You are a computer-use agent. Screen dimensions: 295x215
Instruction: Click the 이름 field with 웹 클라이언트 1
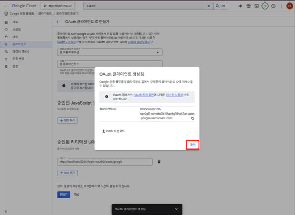(x=110, y=64)
